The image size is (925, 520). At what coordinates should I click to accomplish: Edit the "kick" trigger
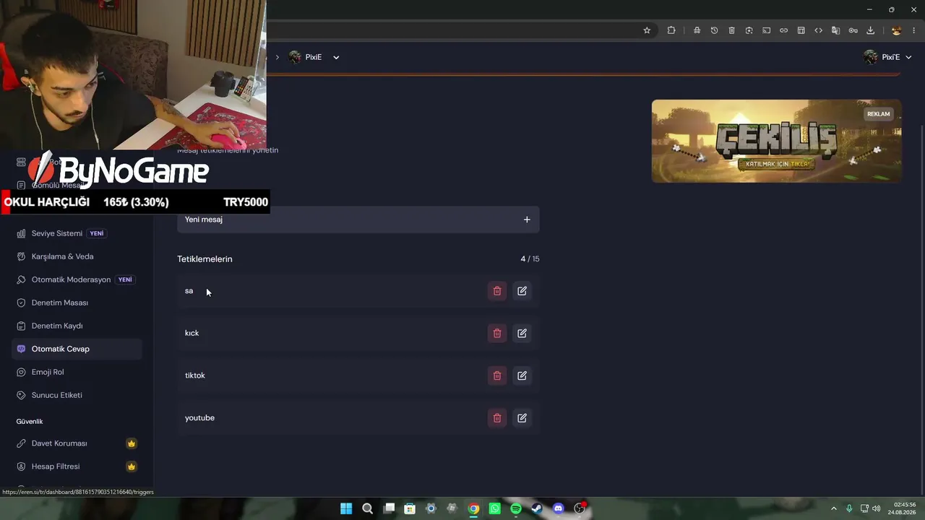(x=522, y=333)
